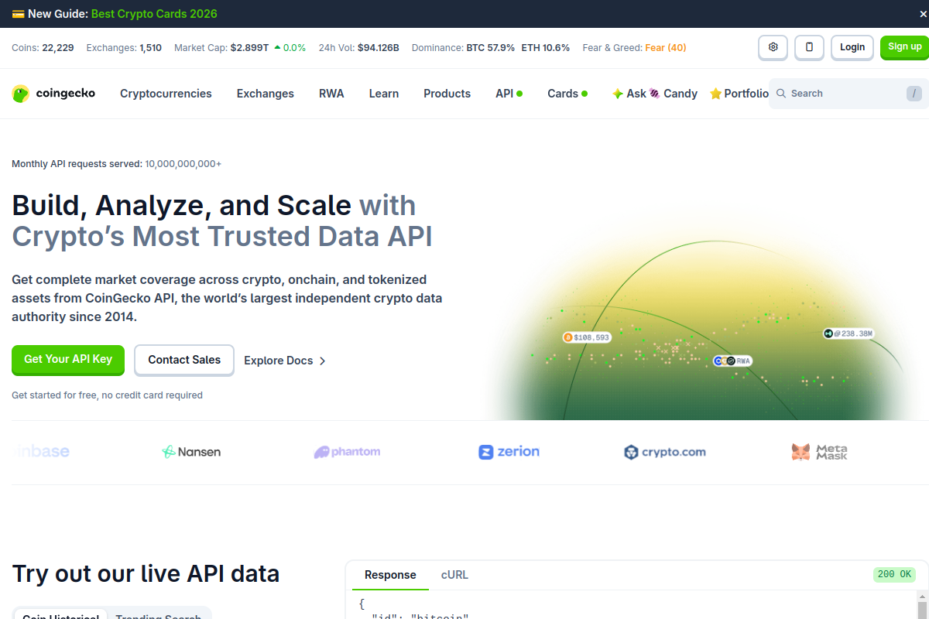Click the Try out our live API data heading
929x619 pixels.
(x=146, y=573)
